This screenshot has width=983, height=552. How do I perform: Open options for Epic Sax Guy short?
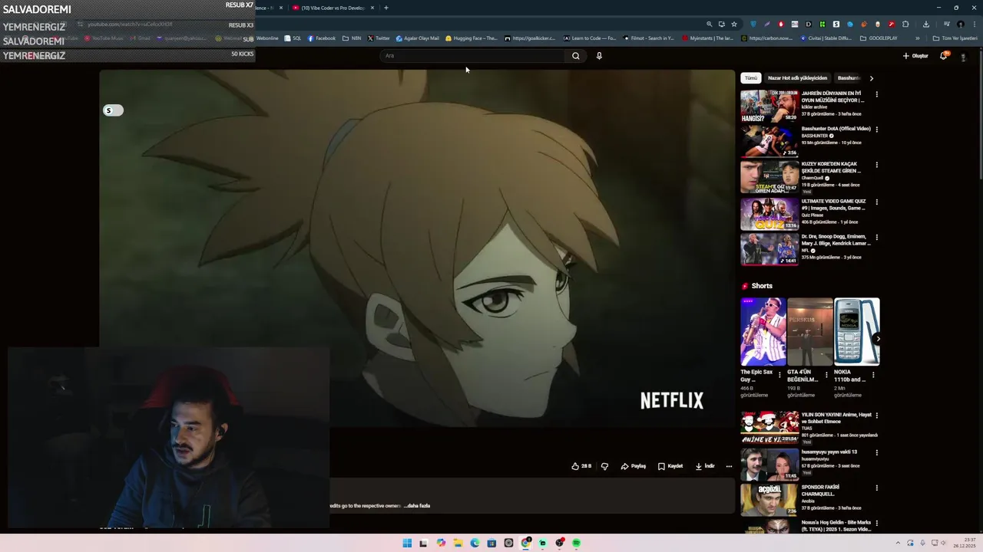coord(779,376)
